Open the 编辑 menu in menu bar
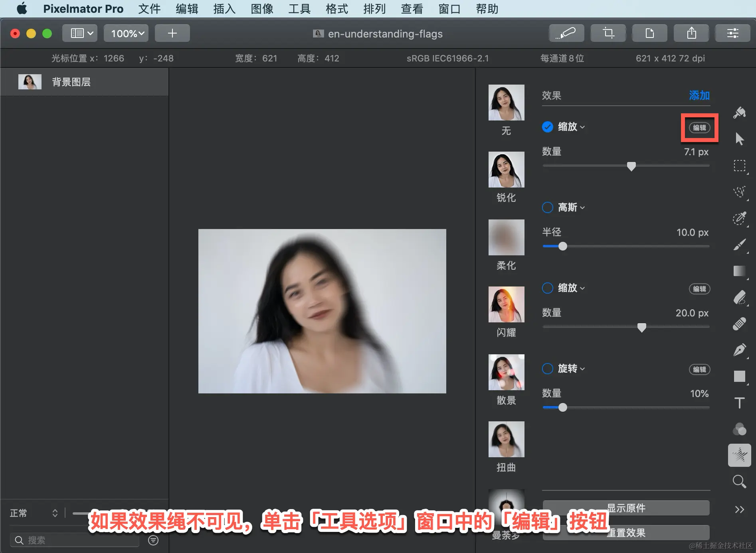The width and height of the screenshot is (756, 553). pos(187,9)
